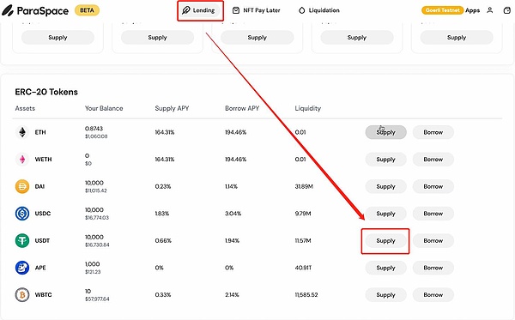This screenshot has width=515, height=320.
Task: Supply ETH from the token list
Action: (386, 132)
